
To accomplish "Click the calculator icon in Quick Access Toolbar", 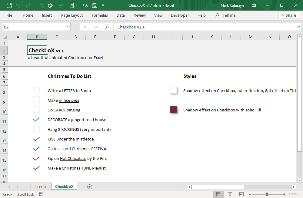I will pos(72,5).
